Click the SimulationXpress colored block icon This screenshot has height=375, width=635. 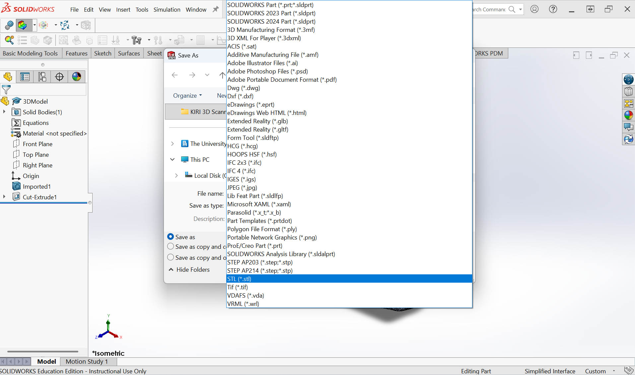[23, 25]
